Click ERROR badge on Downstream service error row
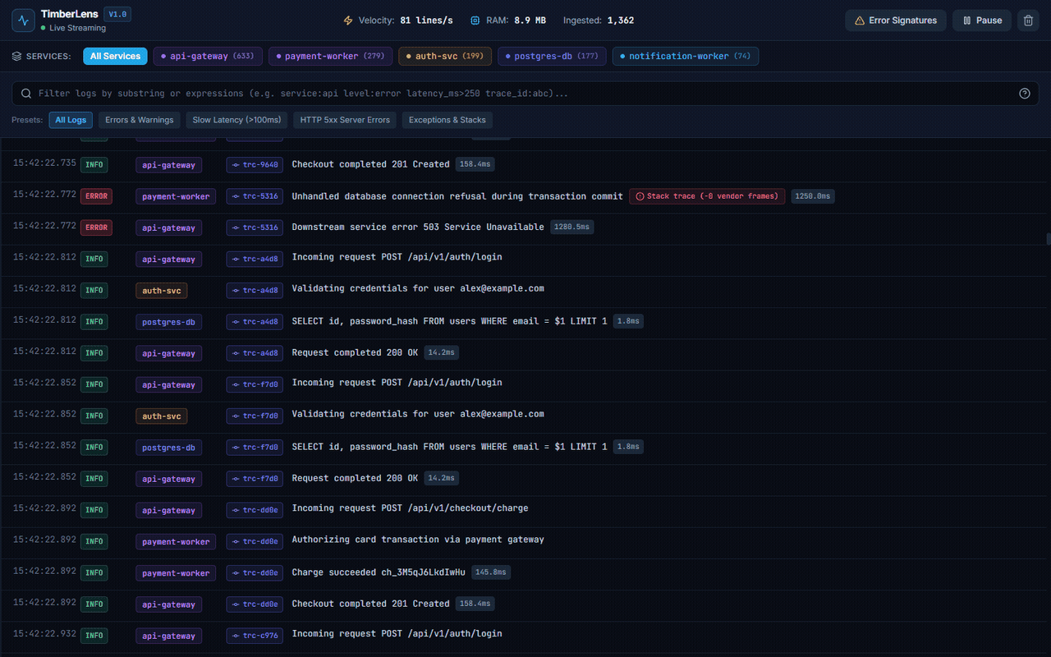 tap(96, 227)
